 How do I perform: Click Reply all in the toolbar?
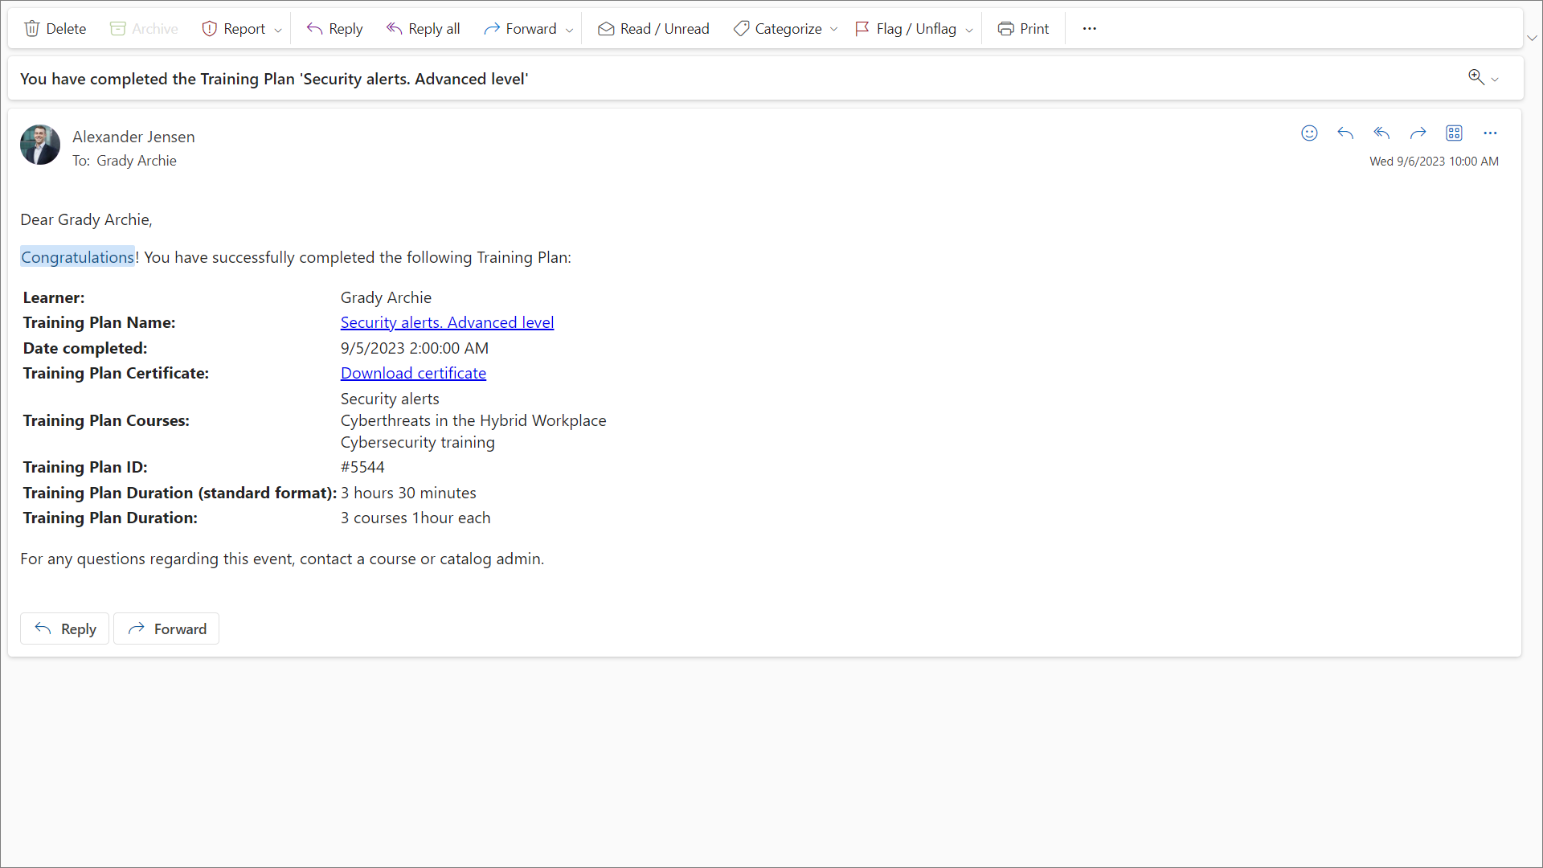[423, 29]
